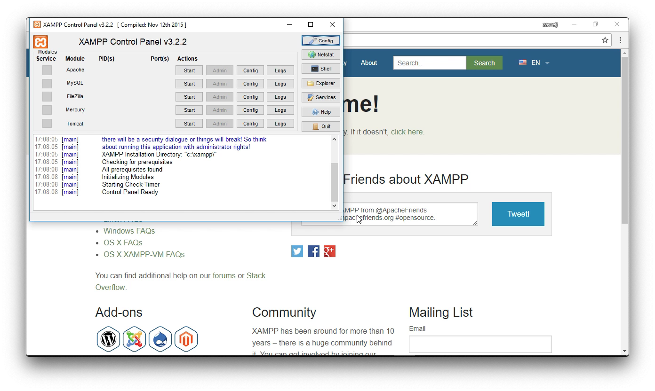Screen dimensions: 655x391
Task: Click the log pane scroll-down arrow
Action: (335, 205)
